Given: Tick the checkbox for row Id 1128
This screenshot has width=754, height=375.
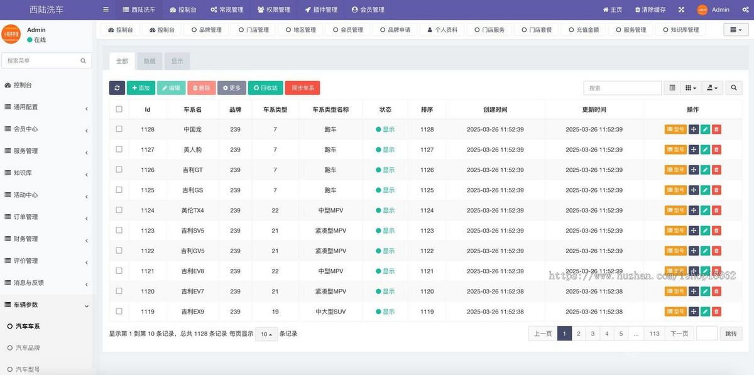Looking at the screenshot, I should 119,129.
